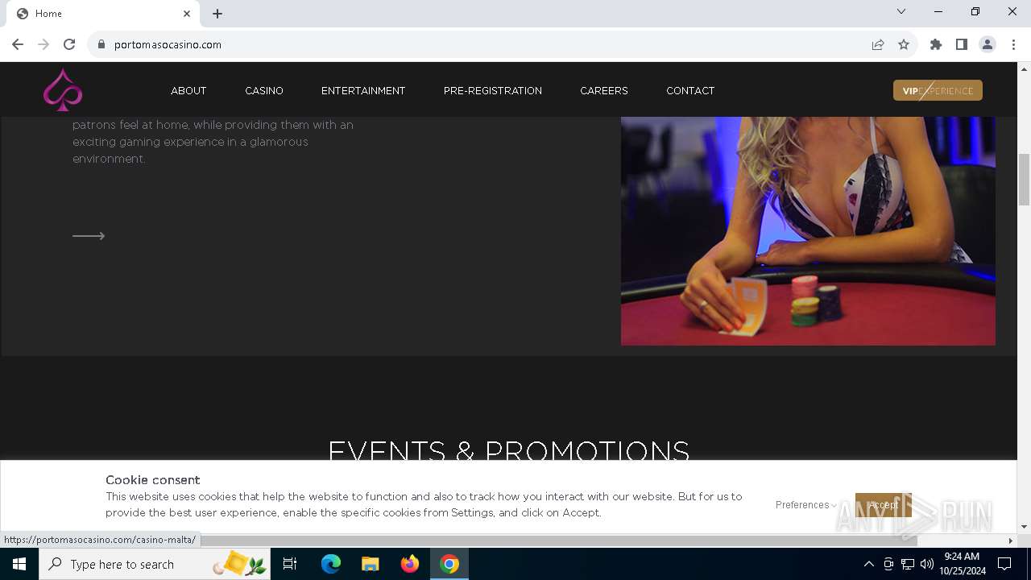This screenshot has width=1031, height=580.
Task: Click the taskbar clock and date
Action: point(962,564)
